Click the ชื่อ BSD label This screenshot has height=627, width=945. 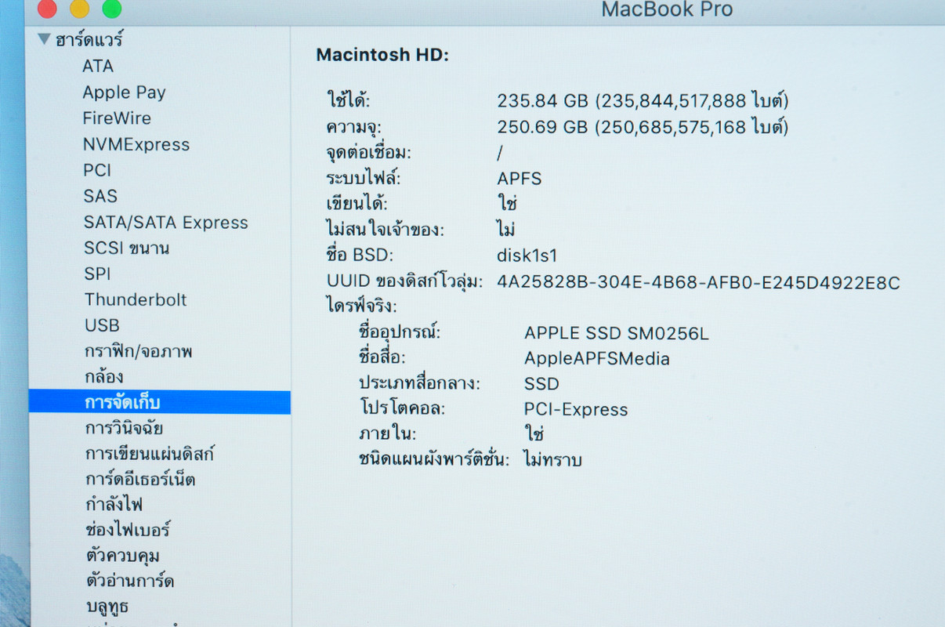click(360, 256)
